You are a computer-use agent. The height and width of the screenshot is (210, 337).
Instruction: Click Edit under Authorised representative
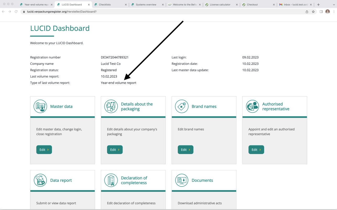point(256,150)
